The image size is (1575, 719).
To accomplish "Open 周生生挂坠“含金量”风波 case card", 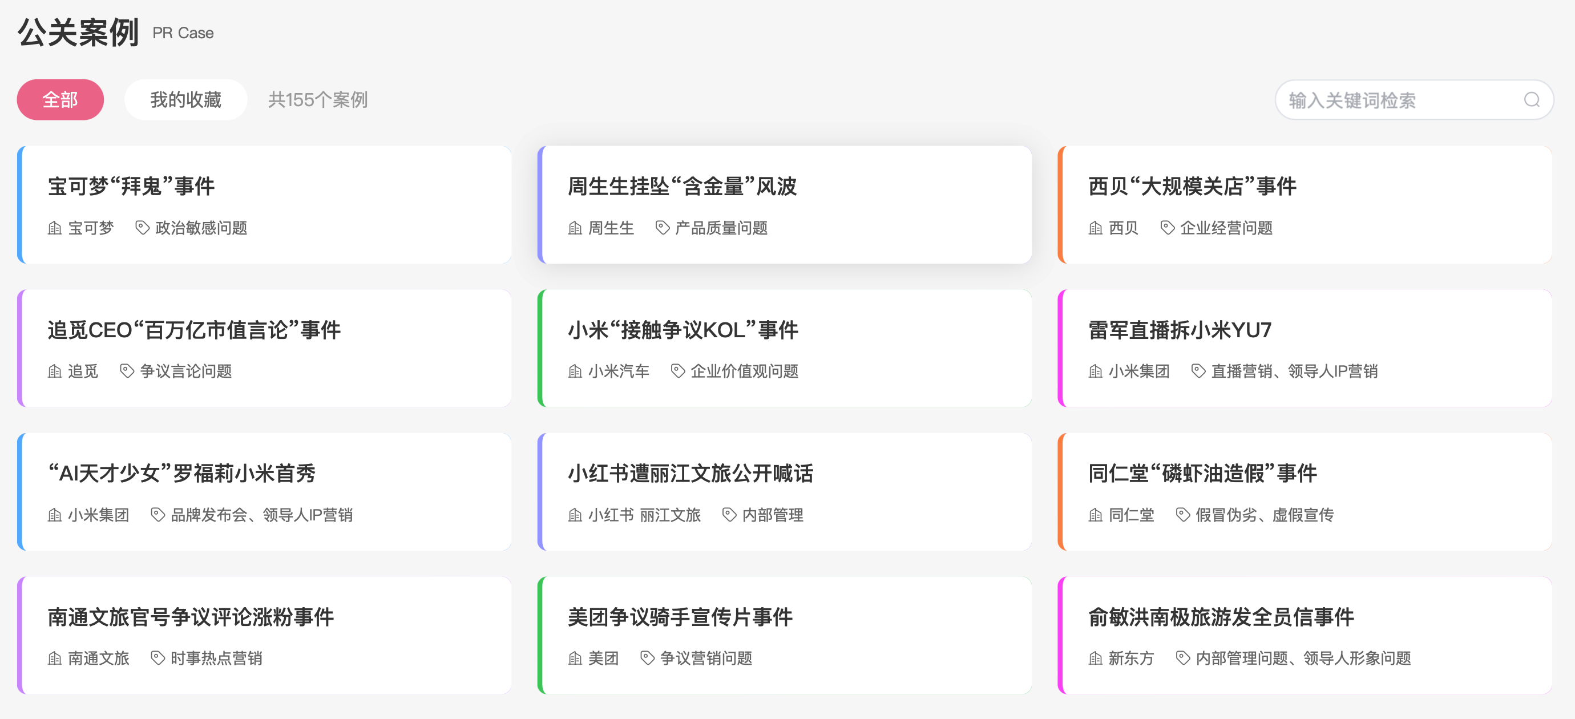I will (x=682, y=187).
